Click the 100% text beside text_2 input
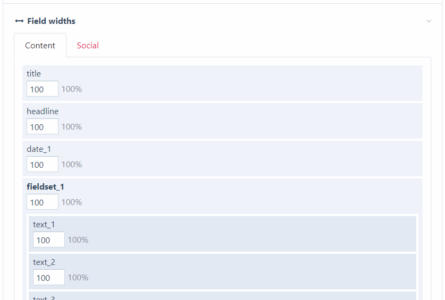 pos(78,278)
